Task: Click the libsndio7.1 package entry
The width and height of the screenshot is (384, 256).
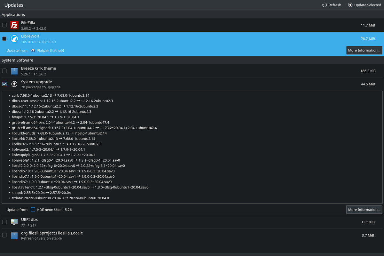Action: click(x=63, y=176)
